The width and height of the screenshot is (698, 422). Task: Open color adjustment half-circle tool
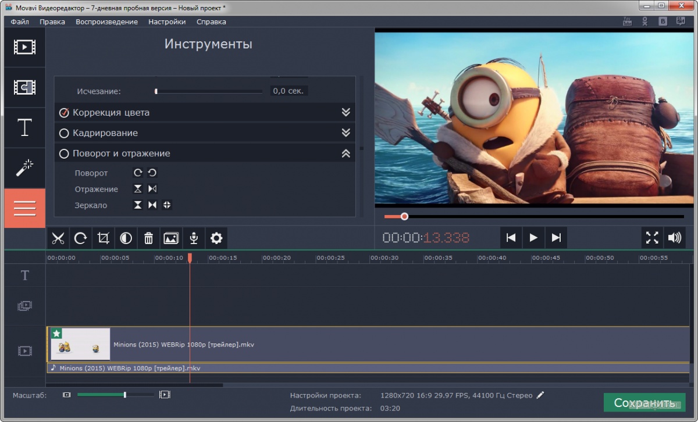click(126, 238)
